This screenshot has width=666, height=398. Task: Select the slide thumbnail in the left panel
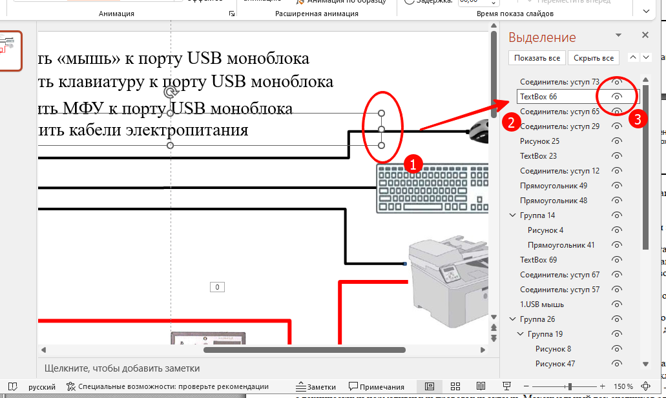pyautogui.click(x=10, y=50)
